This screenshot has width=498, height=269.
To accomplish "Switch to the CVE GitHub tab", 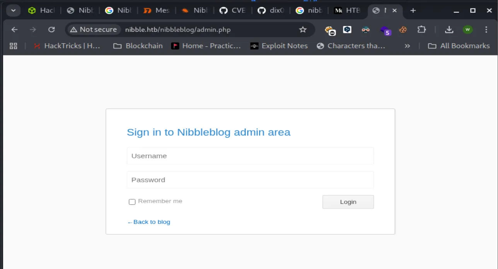I will point(233,10).
